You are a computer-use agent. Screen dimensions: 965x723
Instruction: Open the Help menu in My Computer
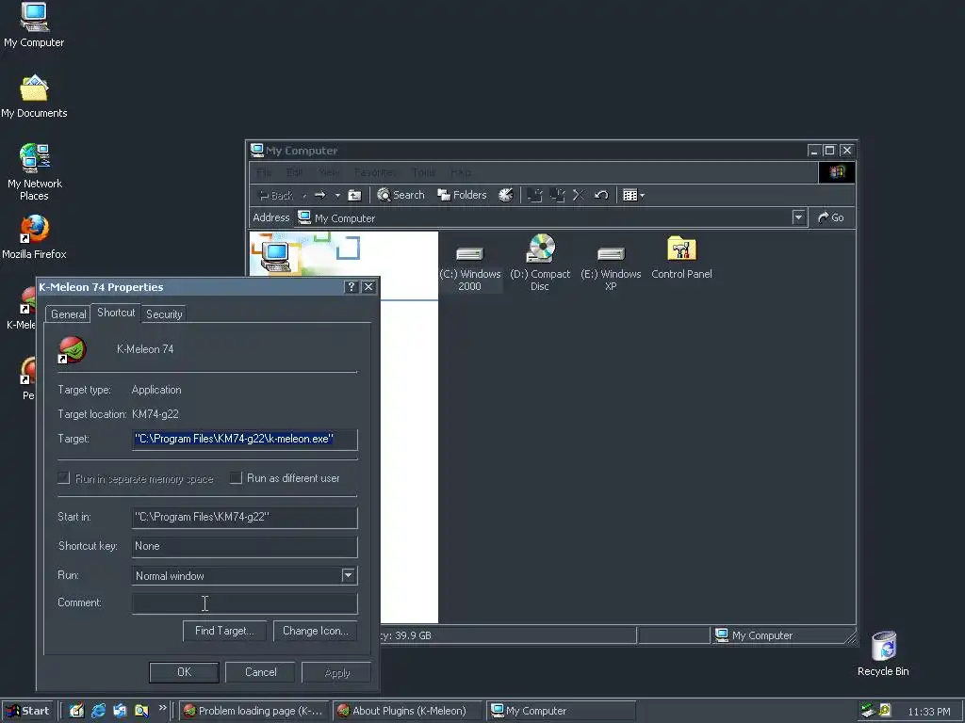460,172
